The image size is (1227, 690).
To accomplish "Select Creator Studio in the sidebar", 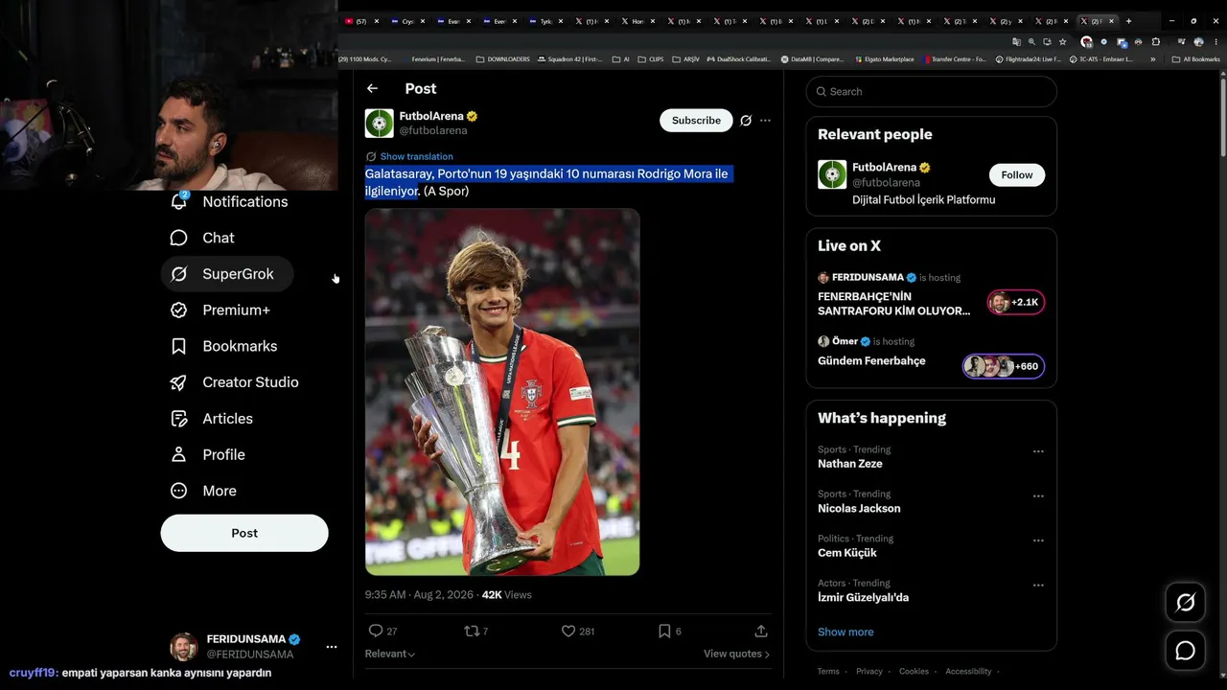I will click(234, 382).
